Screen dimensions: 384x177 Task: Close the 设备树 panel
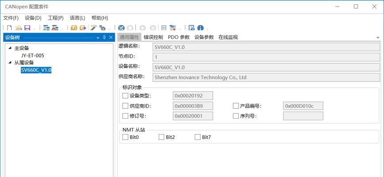[x=111, y=38]
